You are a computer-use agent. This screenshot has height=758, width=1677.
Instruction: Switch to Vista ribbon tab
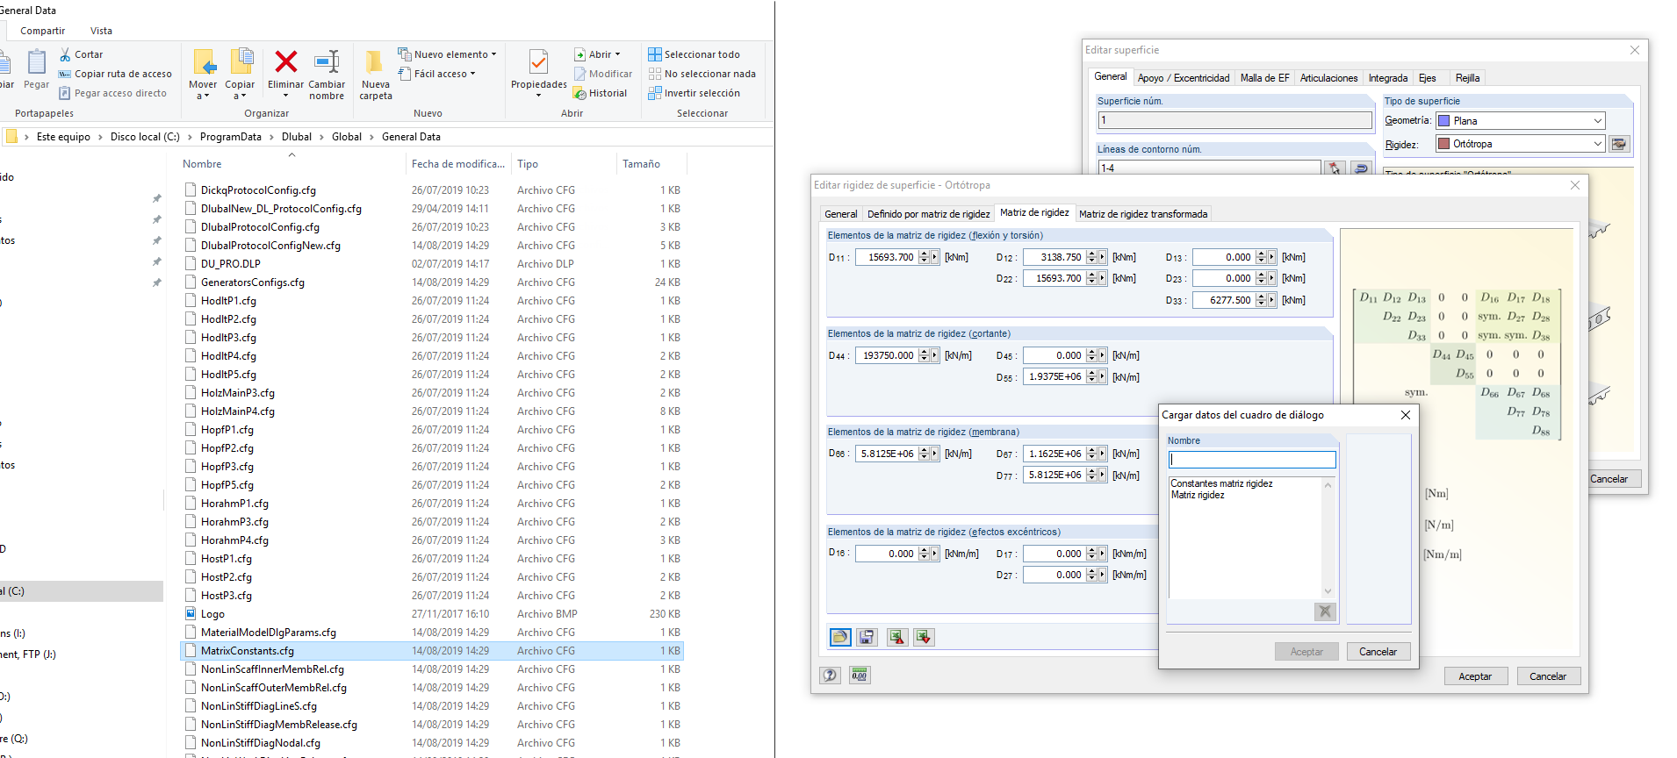(x=101, y=31)
